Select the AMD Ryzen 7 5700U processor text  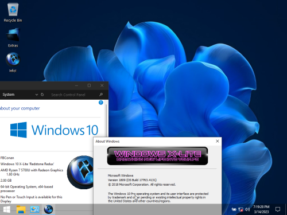pyautogui.click(x=32, y=172)
